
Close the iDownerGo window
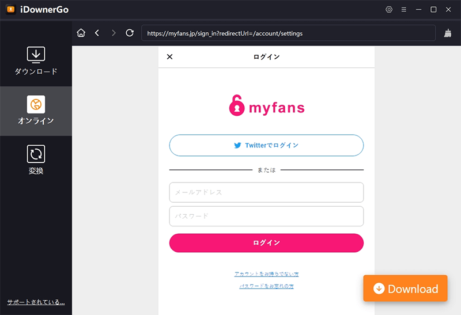[x=448, y=9]
